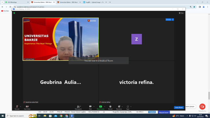210x118 pixels.
Task: Select Geubrina Aulia's participant tile
Action: (x=61, y=82)
